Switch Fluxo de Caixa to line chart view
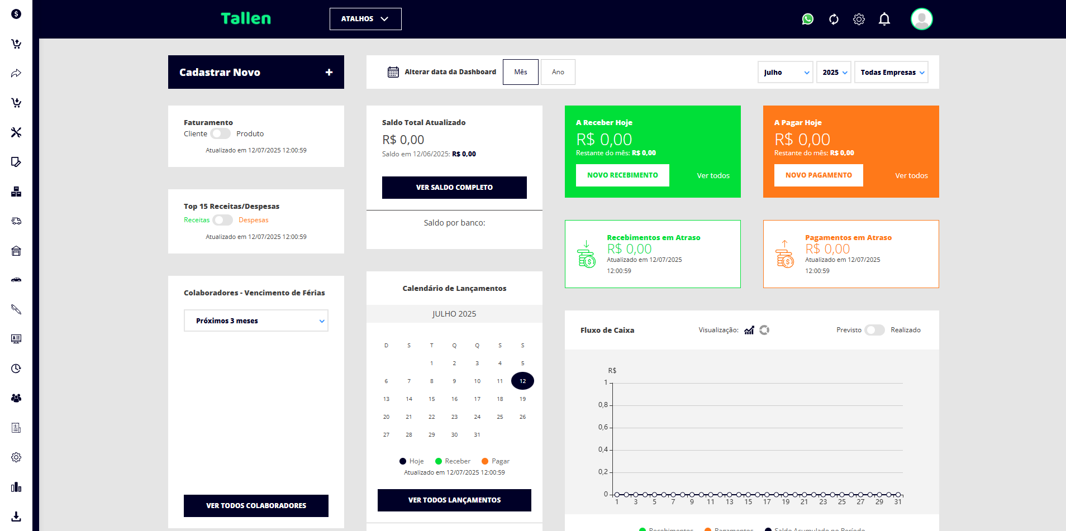This screenshot has height=531, width=1066. tap(749, 330)
